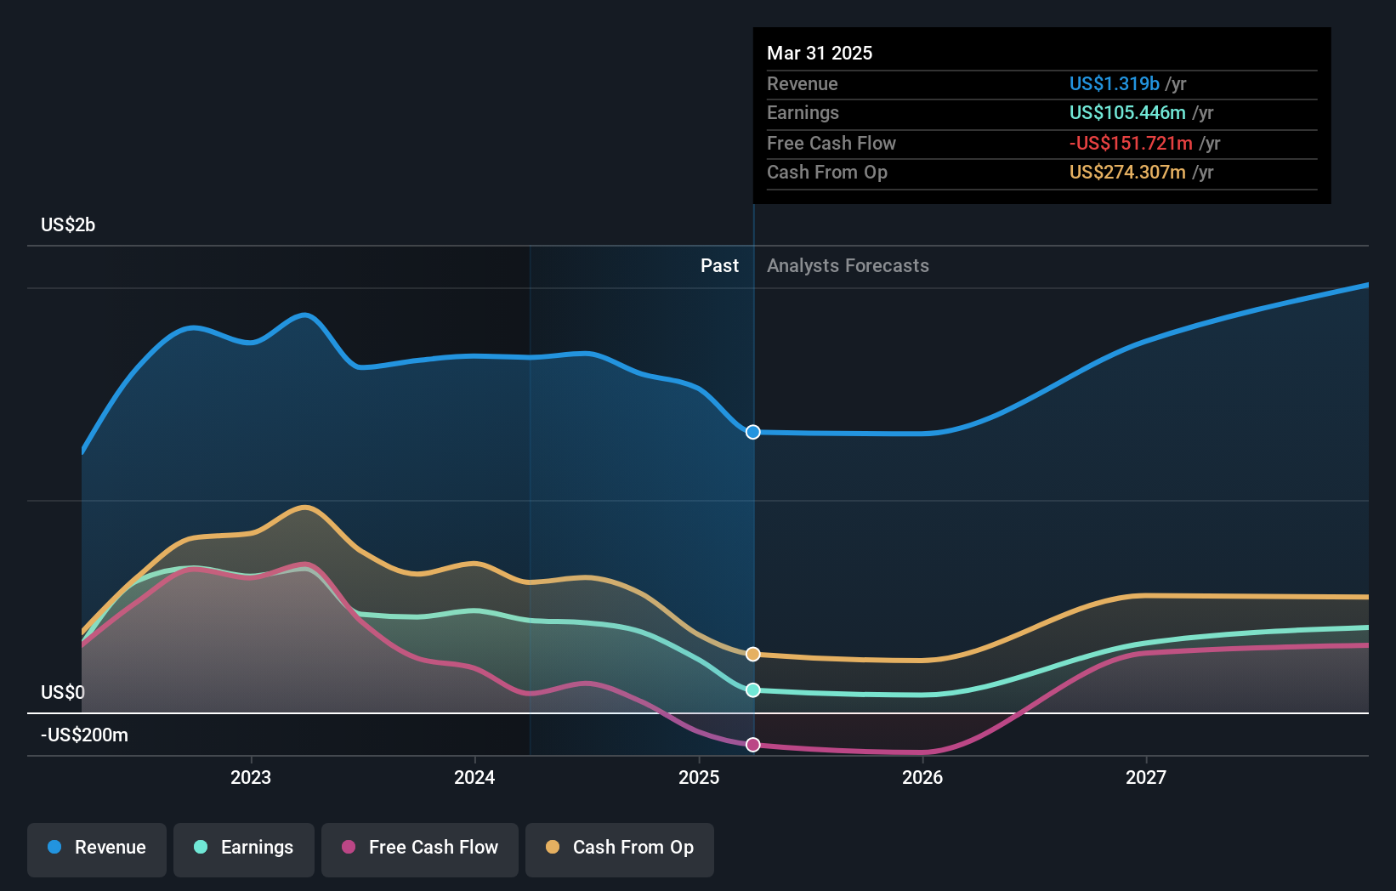Toggle the Cash From Op legend button
The width and height of the screenshot is (1396, 891).
(620, 849)
